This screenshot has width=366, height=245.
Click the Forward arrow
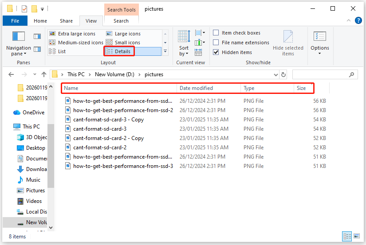[24, 74]
